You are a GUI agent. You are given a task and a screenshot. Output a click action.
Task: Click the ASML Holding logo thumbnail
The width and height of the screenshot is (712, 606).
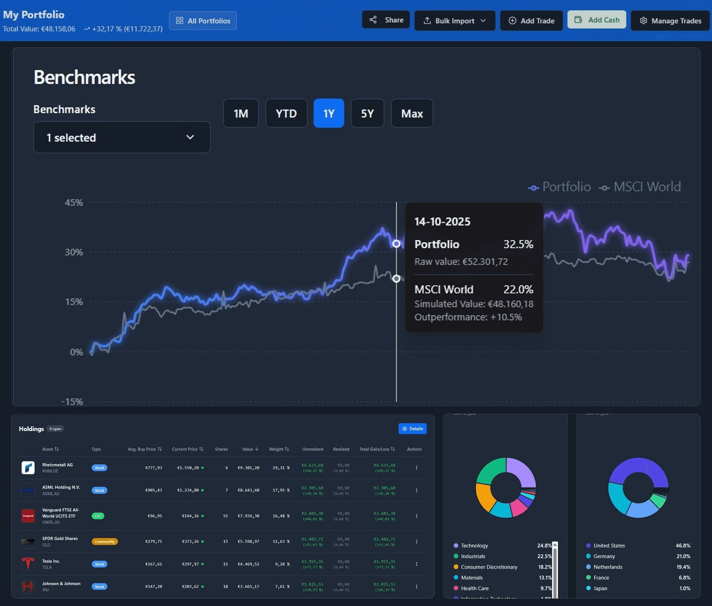coord(28,490)
